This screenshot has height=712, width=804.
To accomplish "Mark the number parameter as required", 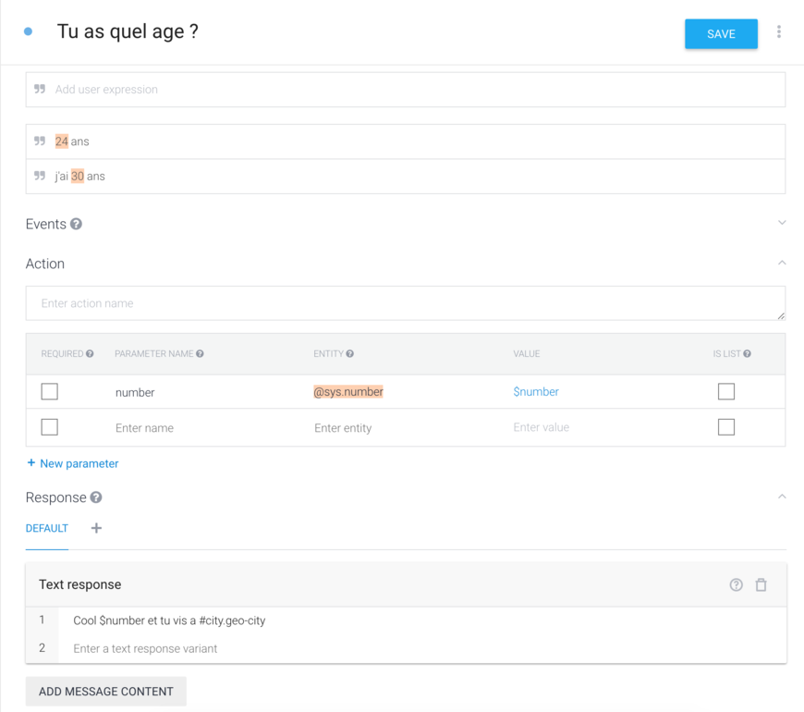I will click(x=50, y=392).
